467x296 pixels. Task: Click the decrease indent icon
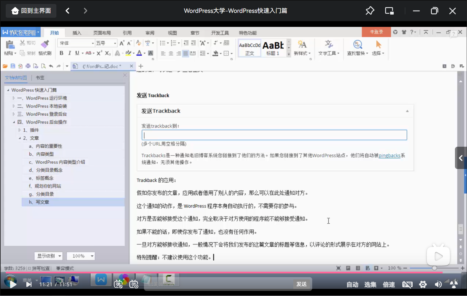coord(186,43)
